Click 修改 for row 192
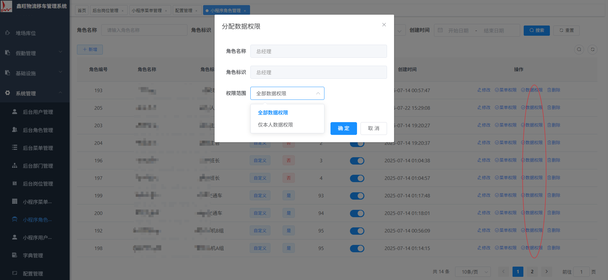The image size is (608, 280). 484,230
